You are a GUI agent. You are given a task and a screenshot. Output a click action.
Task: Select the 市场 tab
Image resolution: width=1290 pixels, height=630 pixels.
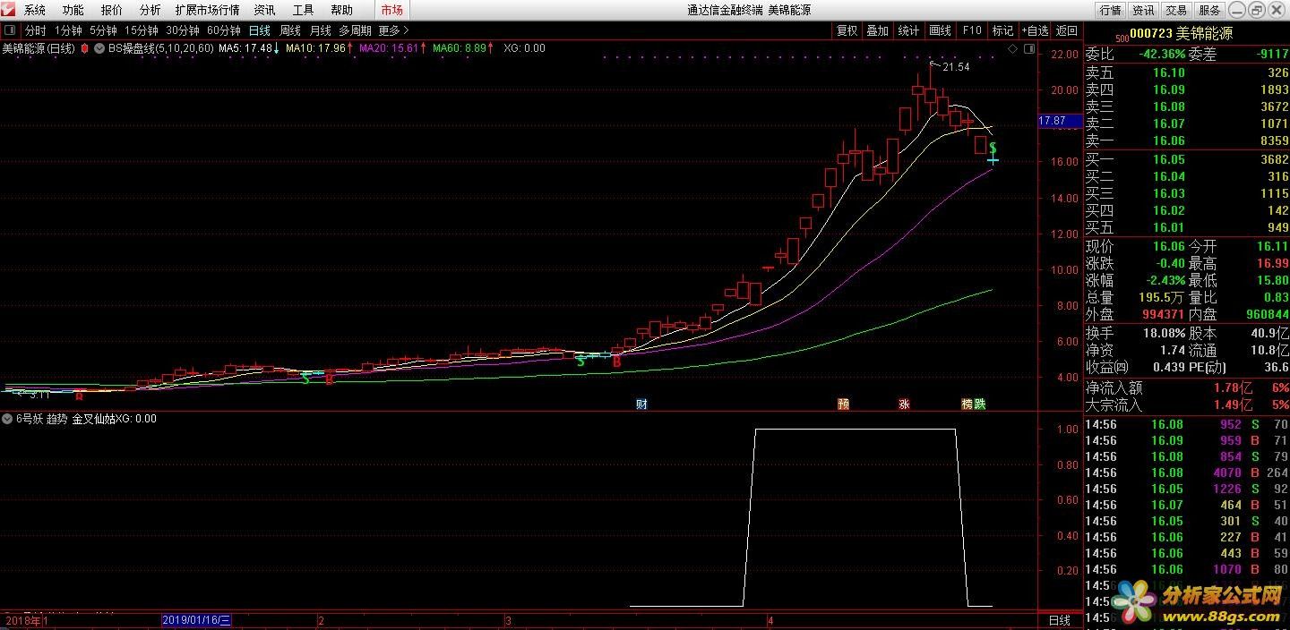click(x=391, y=10)
